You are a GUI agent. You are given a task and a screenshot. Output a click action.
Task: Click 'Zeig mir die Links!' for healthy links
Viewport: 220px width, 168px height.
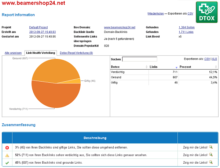click(195, 163)
